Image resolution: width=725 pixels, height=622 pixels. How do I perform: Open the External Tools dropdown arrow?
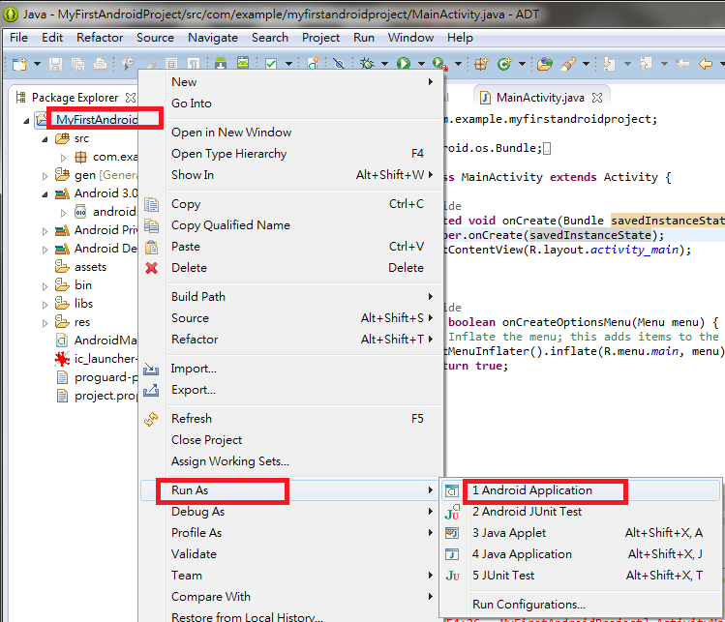point(458,64)
